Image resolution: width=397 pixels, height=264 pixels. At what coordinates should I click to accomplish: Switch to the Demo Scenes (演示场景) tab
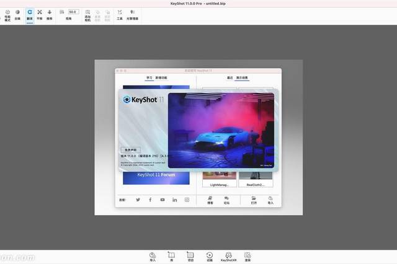242,77
